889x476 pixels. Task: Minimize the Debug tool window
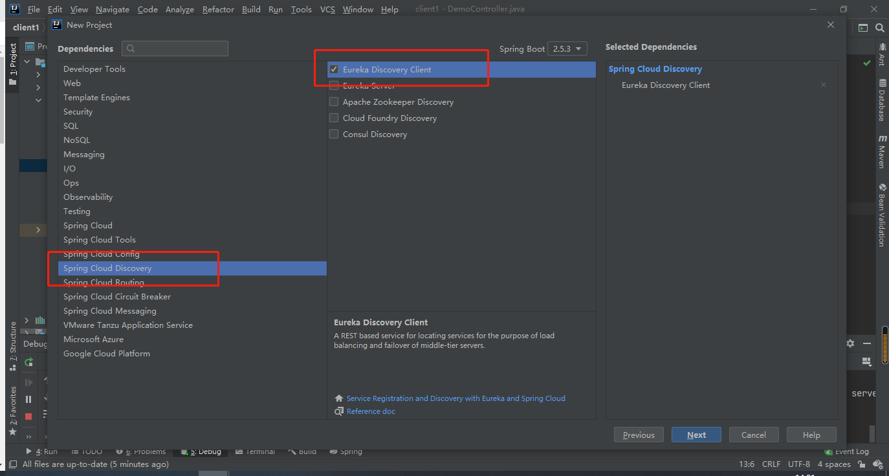pyautogui.click(x=866, y=343)
